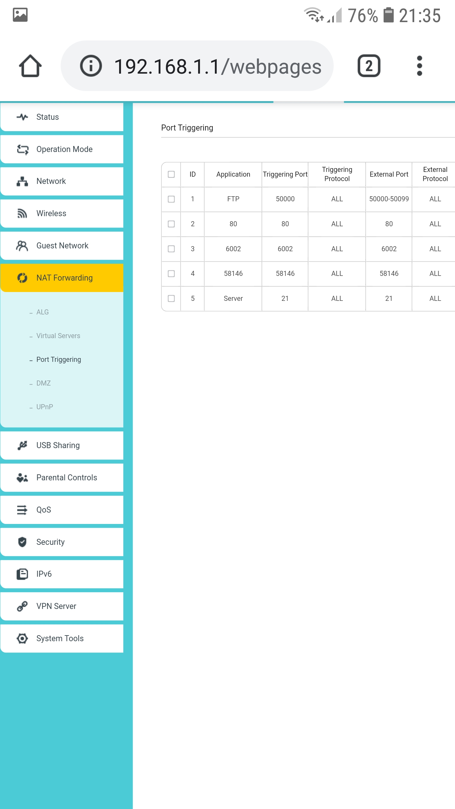Open site info icon in address bar
The width and height of the screenshot is (455, 809).
coord(91,66)
